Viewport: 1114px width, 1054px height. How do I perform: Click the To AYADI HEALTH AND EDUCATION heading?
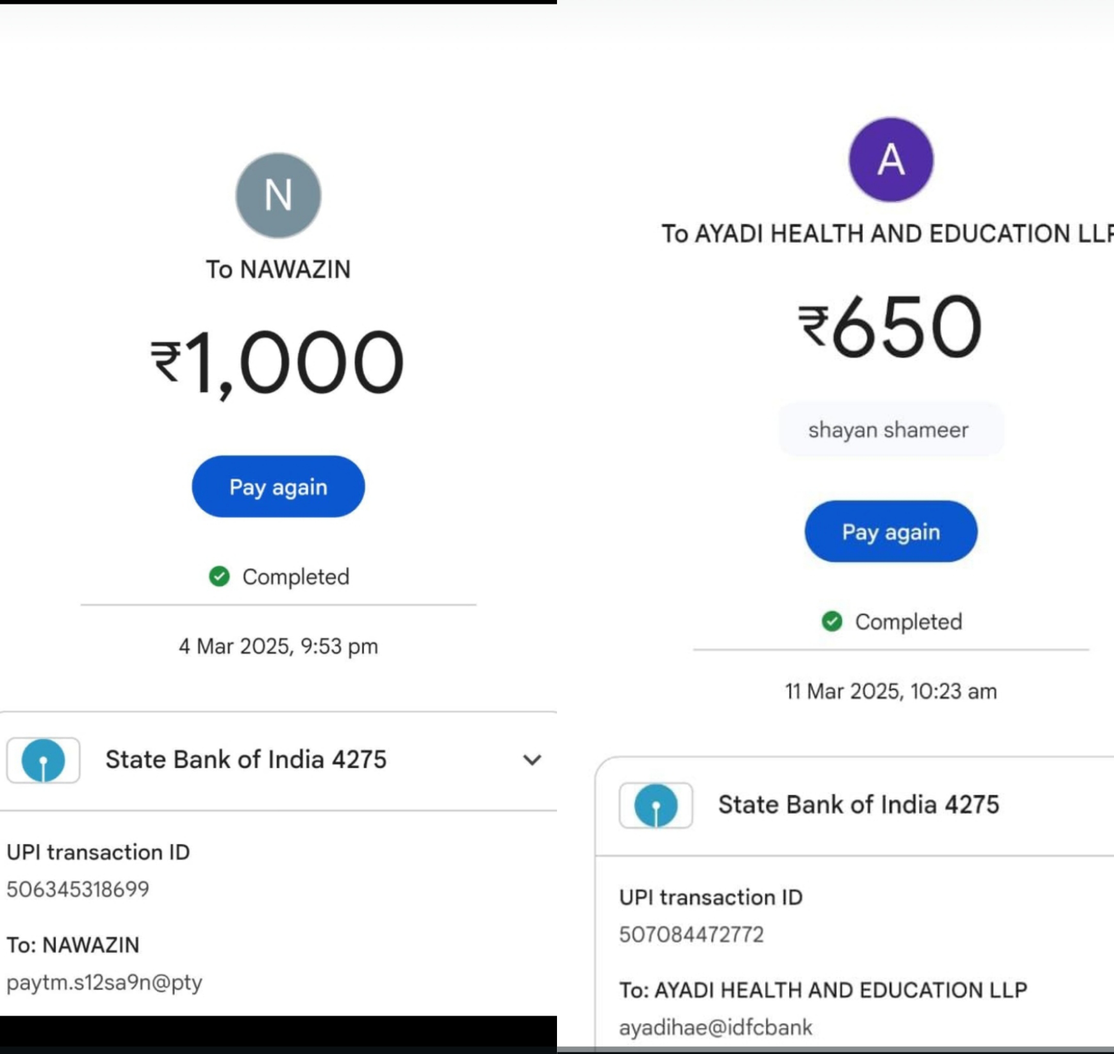pyautogui.click(x=887, y=234)
